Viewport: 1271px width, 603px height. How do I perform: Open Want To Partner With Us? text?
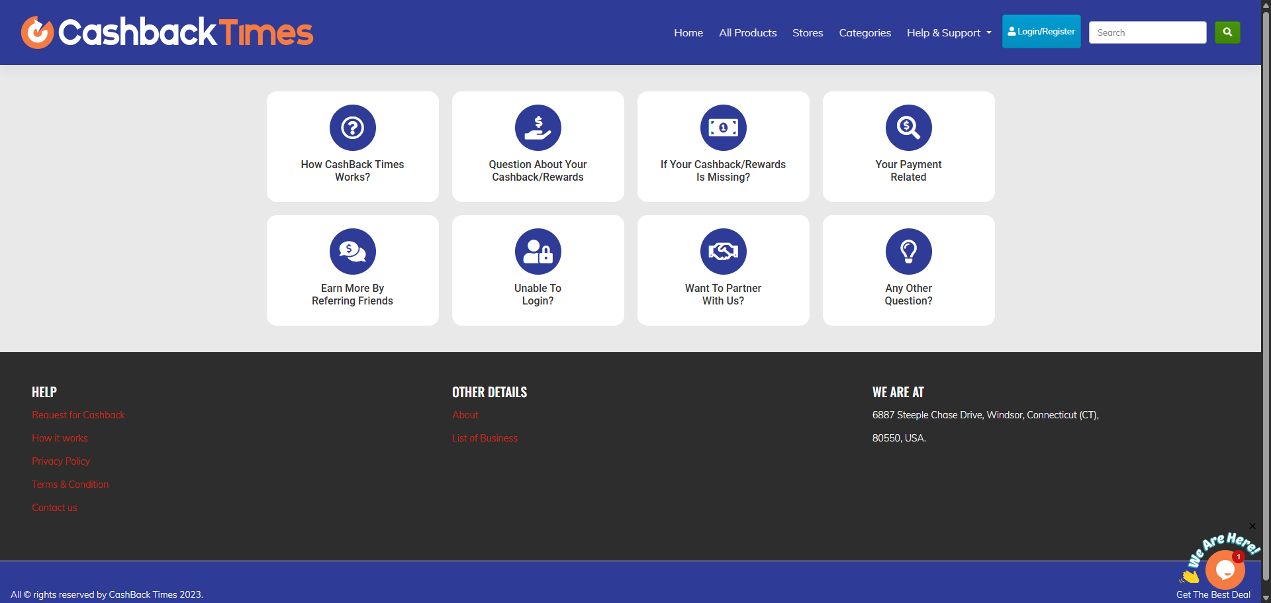[723, 295]
